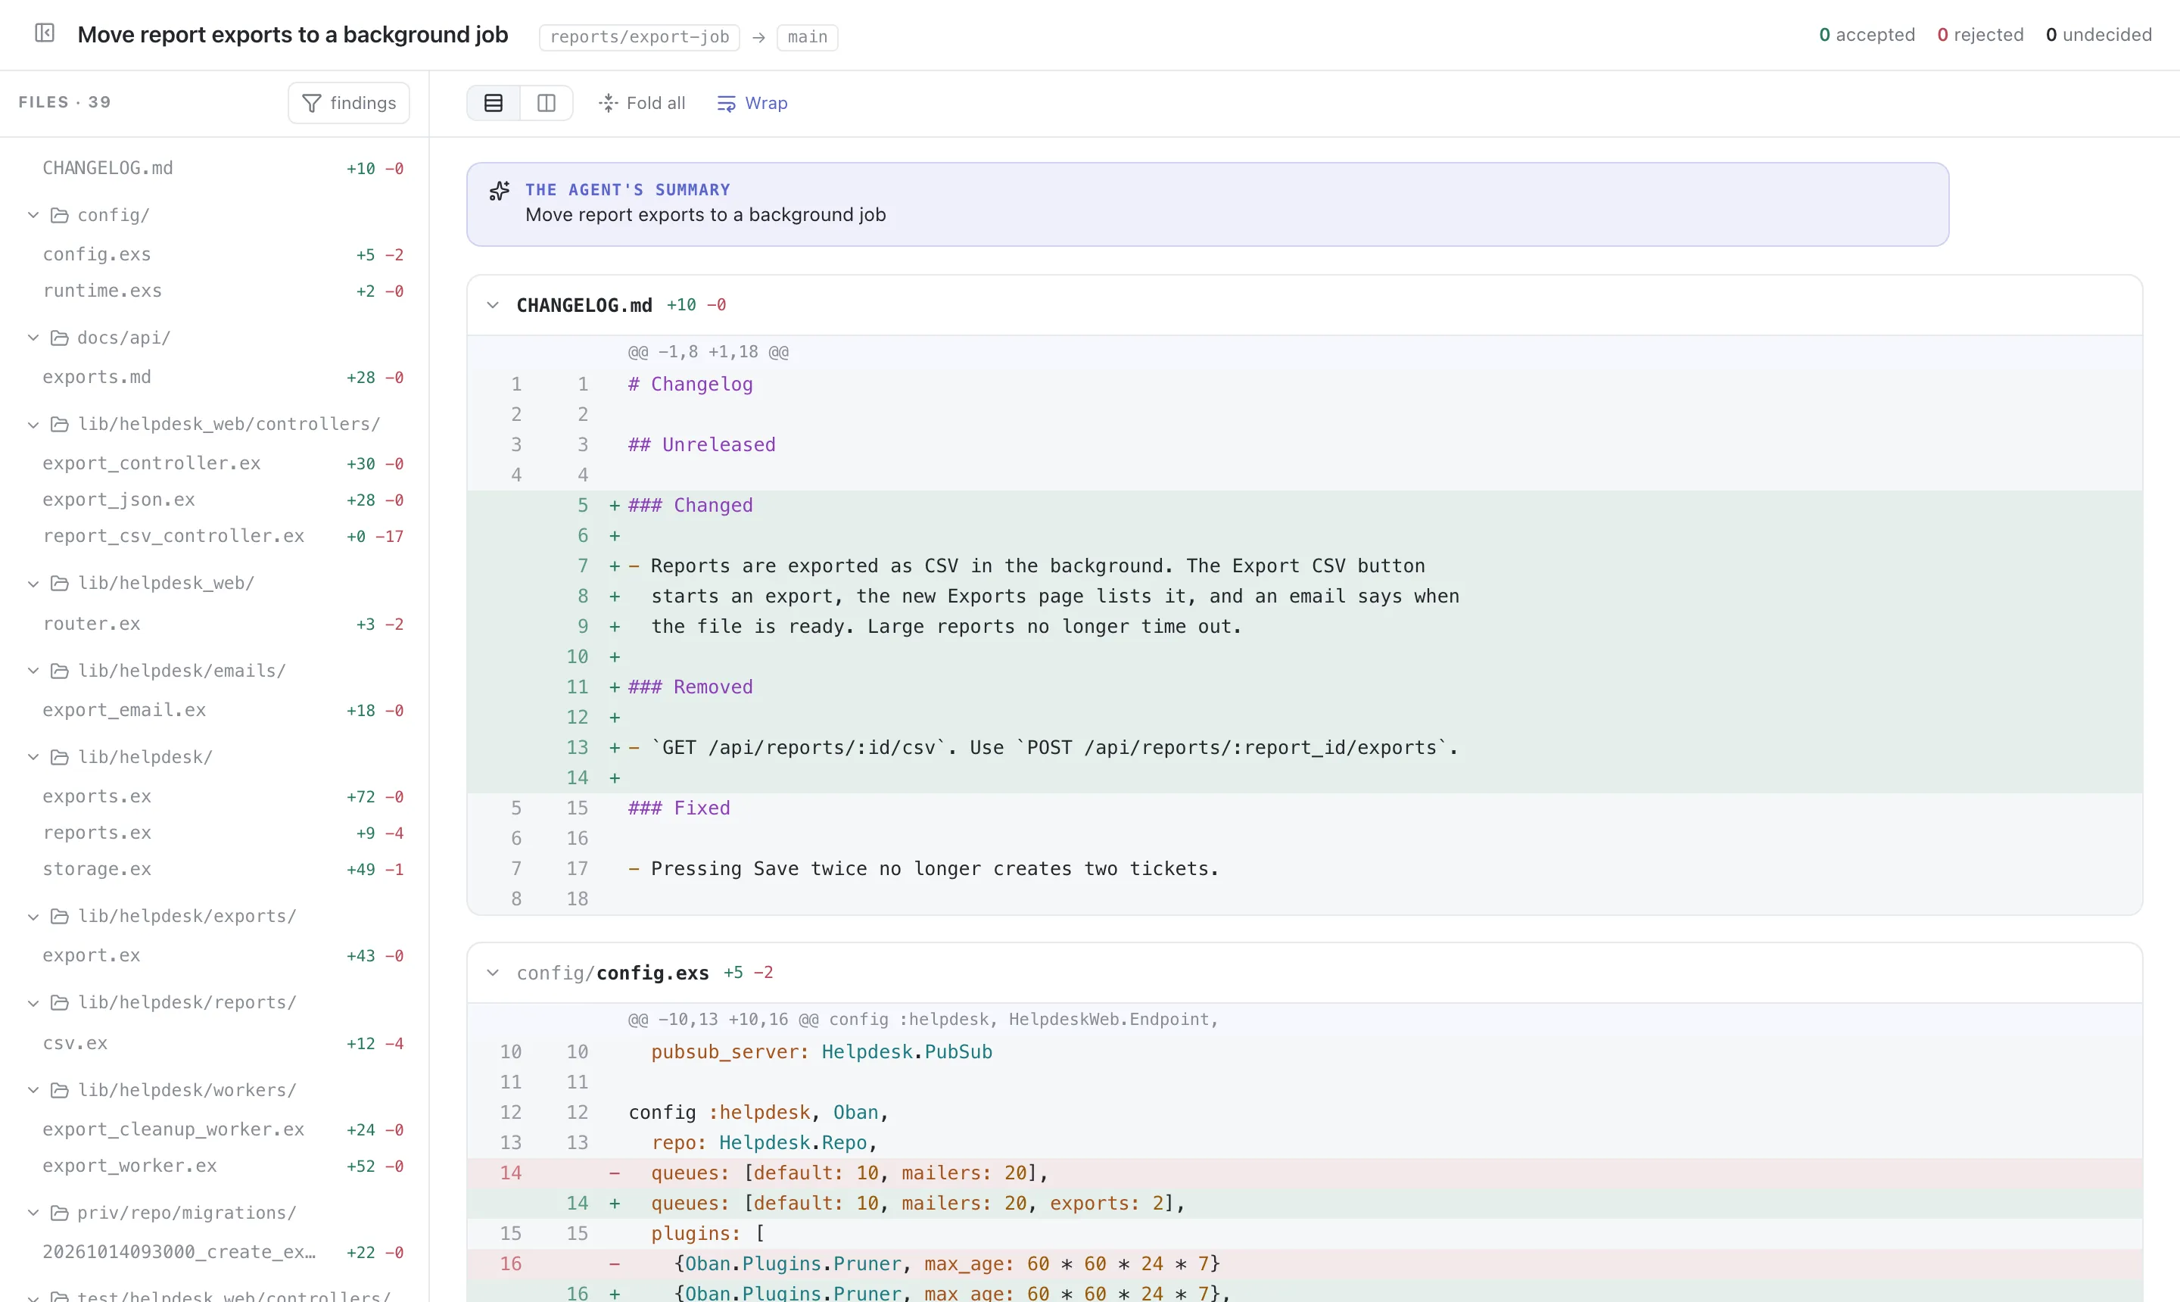
Task: Click the 0 rejected counter
Action: pyautogui.click(x=1980, y=35)
